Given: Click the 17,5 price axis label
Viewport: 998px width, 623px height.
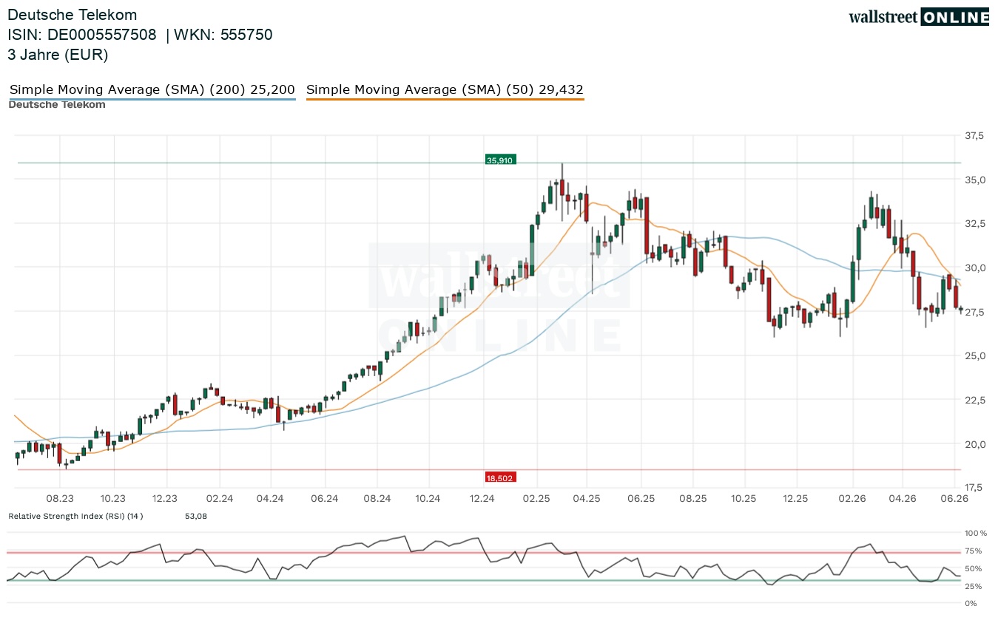Looking at the screenshot, I should pyautogui.click(x=975, y=488).
